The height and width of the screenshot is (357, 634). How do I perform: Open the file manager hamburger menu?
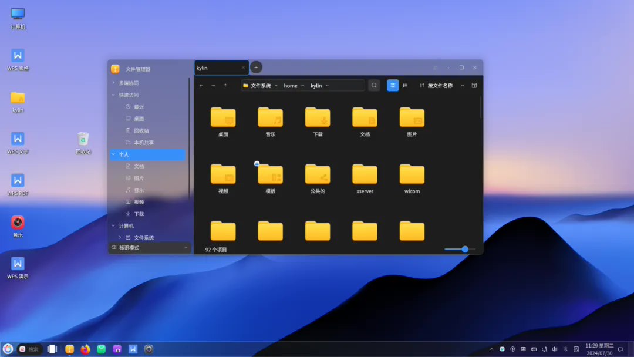click(x=435, y=68)
